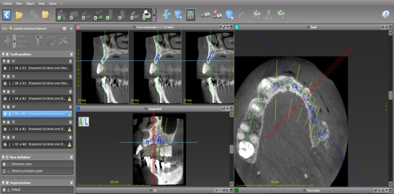Select the panoramic curve arch tool
Viewport: 394px width, 194px height.
click(x=191, y=15)
